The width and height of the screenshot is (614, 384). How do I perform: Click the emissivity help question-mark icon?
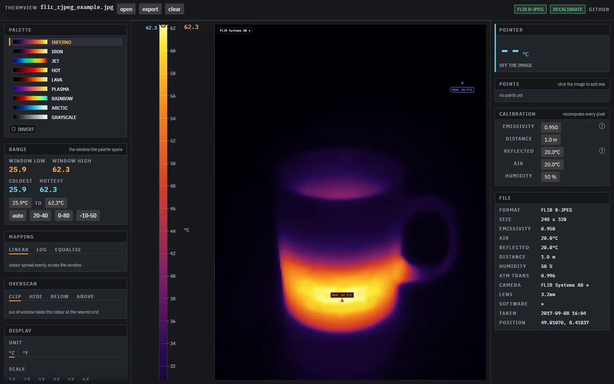pos(602,126)
